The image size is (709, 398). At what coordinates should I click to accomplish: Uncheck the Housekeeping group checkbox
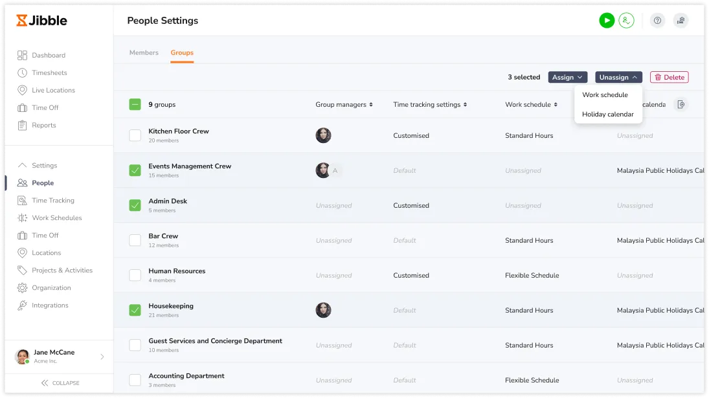click(135, 311)
